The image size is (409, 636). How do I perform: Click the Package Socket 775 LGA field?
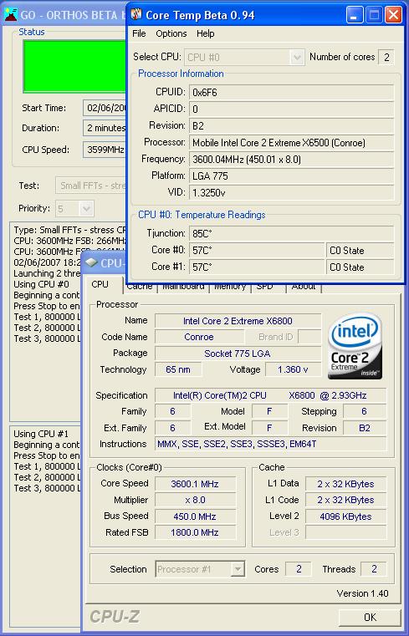click(x=238, y=354)
